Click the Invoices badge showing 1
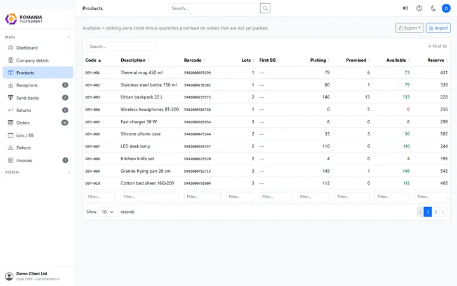 click(x=65, y=160)
